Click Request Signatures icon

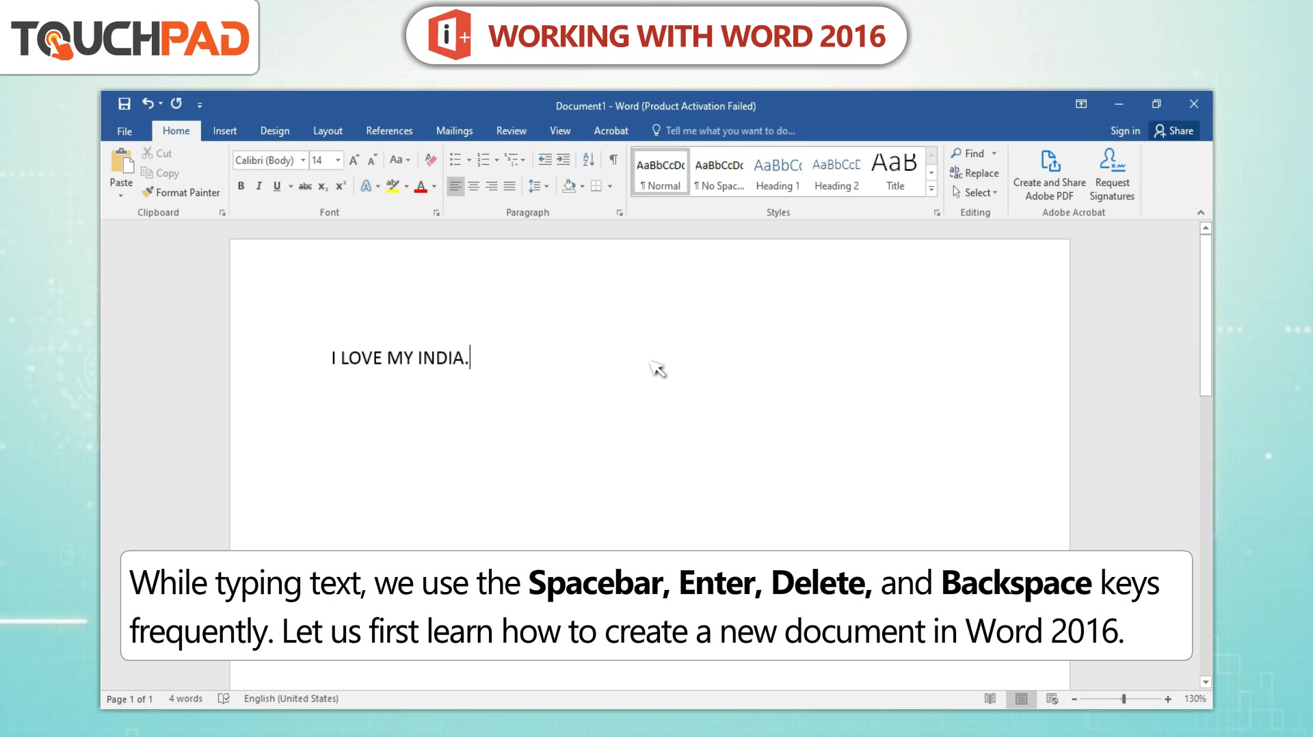[x=1112, y=160]
